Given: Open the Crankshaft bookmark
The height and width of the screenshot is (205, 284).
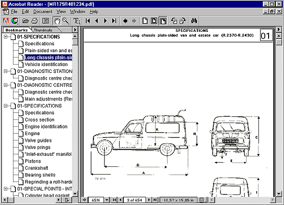Looking at the screenshot, I should (37, 168).
